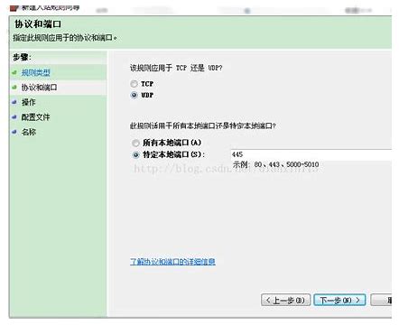Select the 配置文件 step in sidebar
Screen dimensions: 399x325
pyautogui.click(x=35, y=117)
